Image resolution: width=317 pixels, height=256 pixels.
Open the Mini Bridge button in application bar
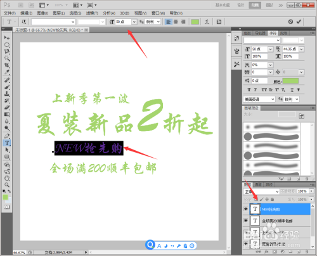31,5
